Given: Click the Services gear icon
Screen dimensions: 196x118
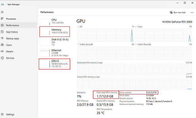Looking at the screenshot, I should [2, 58].
